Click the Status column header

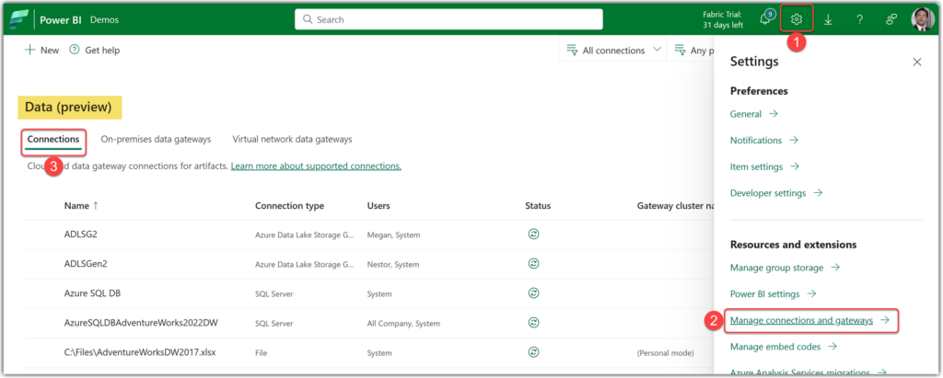click(x=538, y=205)
